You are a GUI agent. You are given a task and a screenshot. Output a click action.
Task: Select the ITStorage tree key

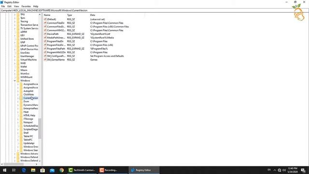tap(28, 119)
